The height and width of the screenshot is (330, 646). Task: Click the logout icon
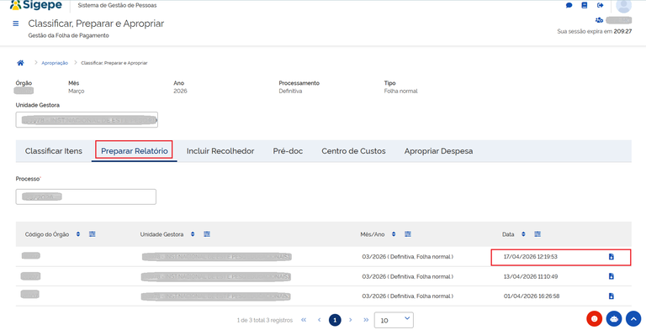(x=601, y=5)
